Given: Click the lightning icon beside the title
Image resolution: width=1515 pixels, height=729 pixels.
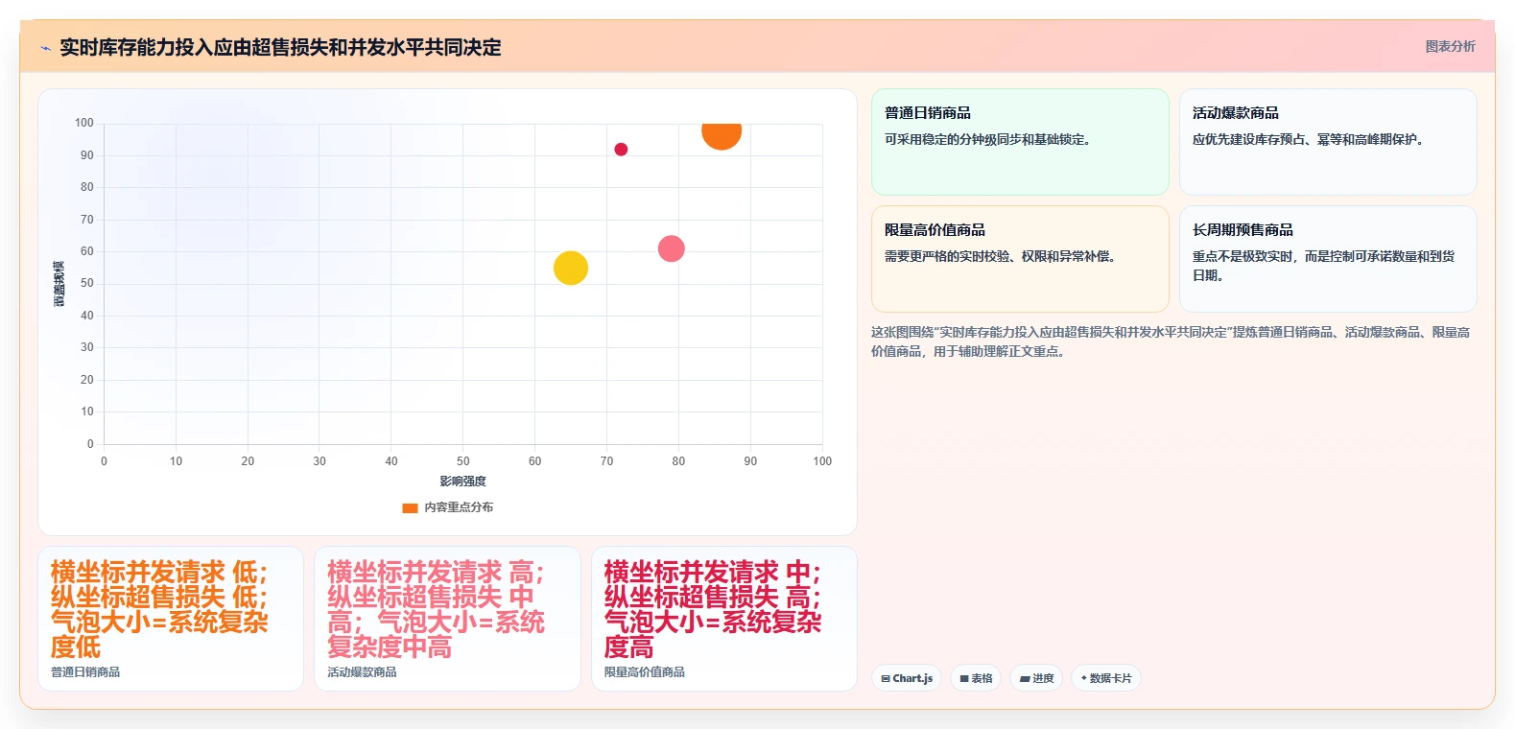Looking at the screenshot, I should pyautogui.click(x=45, y=48).
